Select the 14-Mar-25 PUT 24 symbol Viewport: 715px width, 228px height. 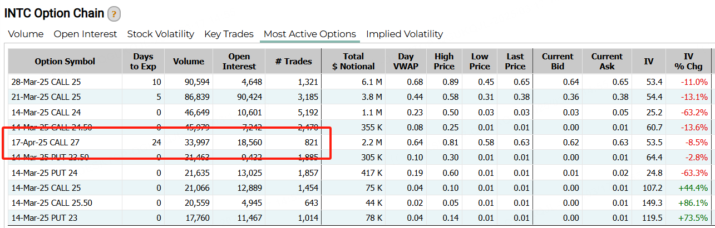(45, 173)
